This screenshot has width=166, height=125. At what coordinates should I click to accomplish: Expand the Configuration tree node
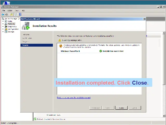tap(3, 29)
